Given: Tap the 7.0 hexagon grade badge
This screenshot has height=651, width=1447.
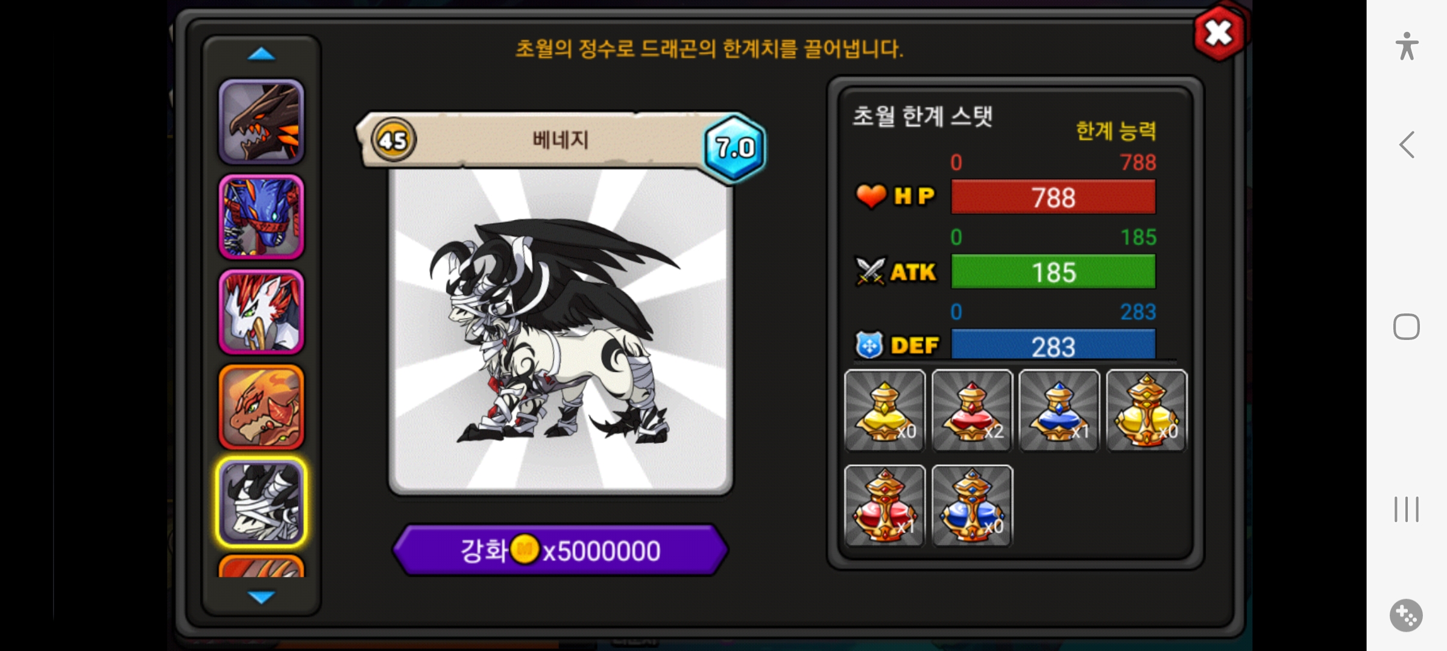Looking at the screenshot, I should [x=735, y=148].
